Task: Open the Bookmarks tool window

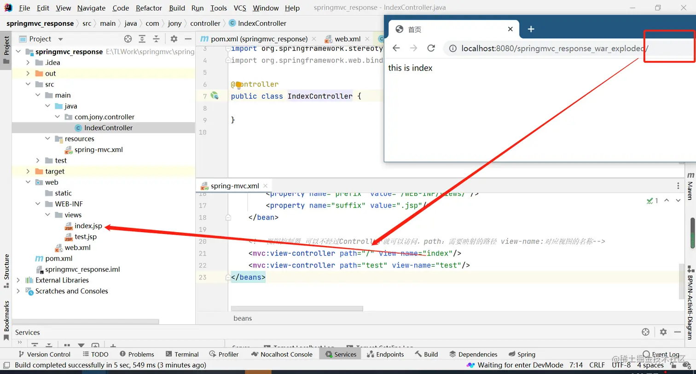Action: 6,321
